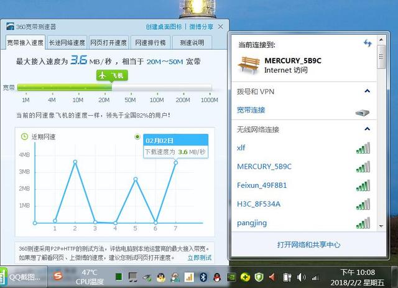
Task: Select the Feixun_49F8B1 network
Action: coord(303,185)
